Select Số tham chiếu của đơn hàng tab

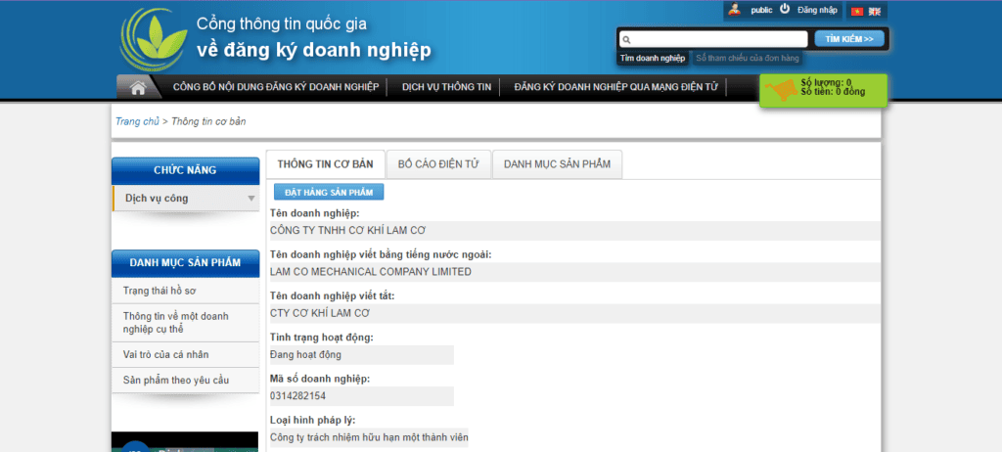click(x=747, y=58)
